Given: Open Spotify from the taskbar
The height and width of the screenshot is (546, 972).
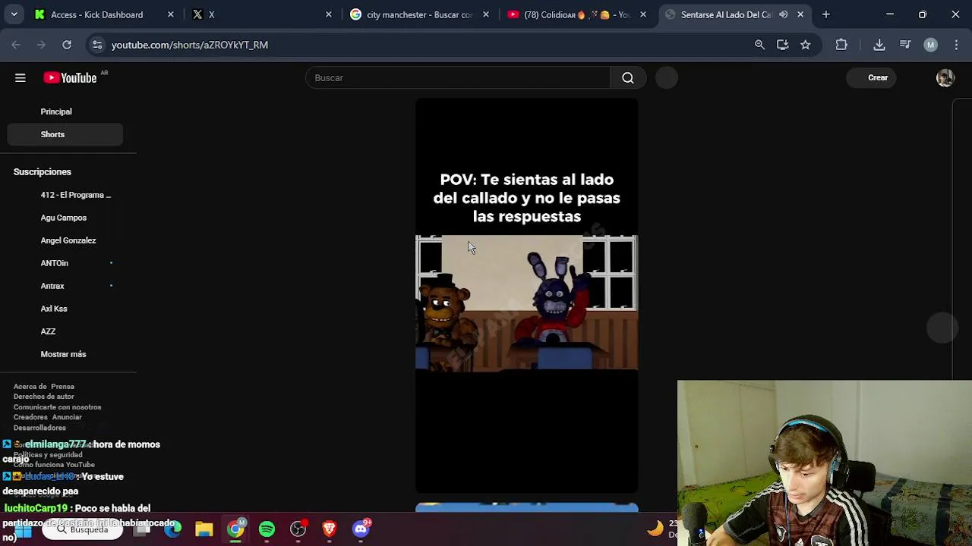Looking at the screenshot, I should pos(267,529).
